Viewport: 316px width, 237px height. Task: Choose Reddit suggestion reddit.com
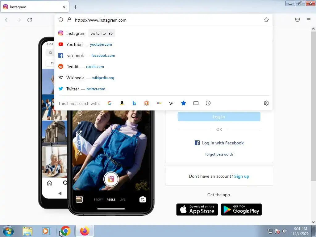tap(163, 67)
